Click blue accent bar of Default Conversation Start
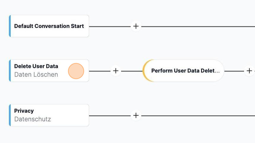This screenshot has width=255, height=143. [10, 26]
